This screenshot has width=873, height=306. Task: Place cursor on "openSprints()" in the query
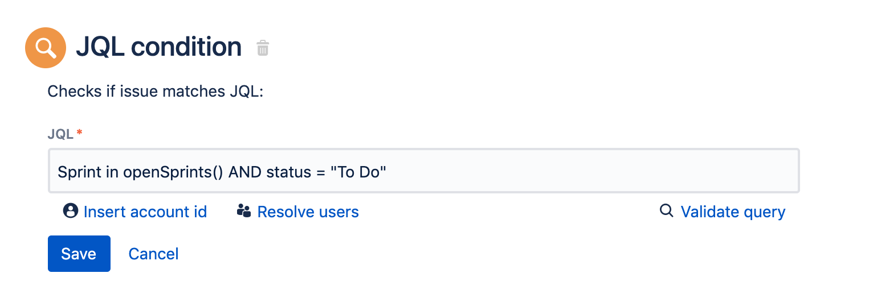pyautogui.click(x=173, y=172)
